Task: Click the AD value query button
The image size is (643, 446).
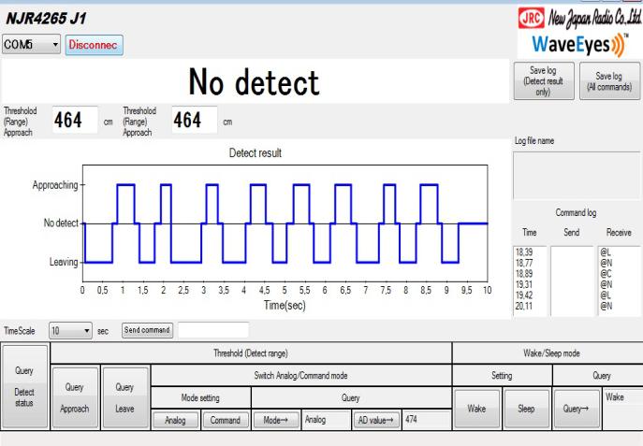Action: pos(376,420)
